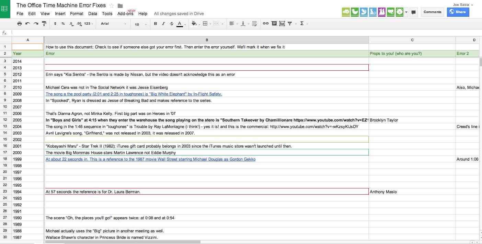Click the Sheets home logo
Viewport: 482px width, 244px height.
tap(5, 9)
